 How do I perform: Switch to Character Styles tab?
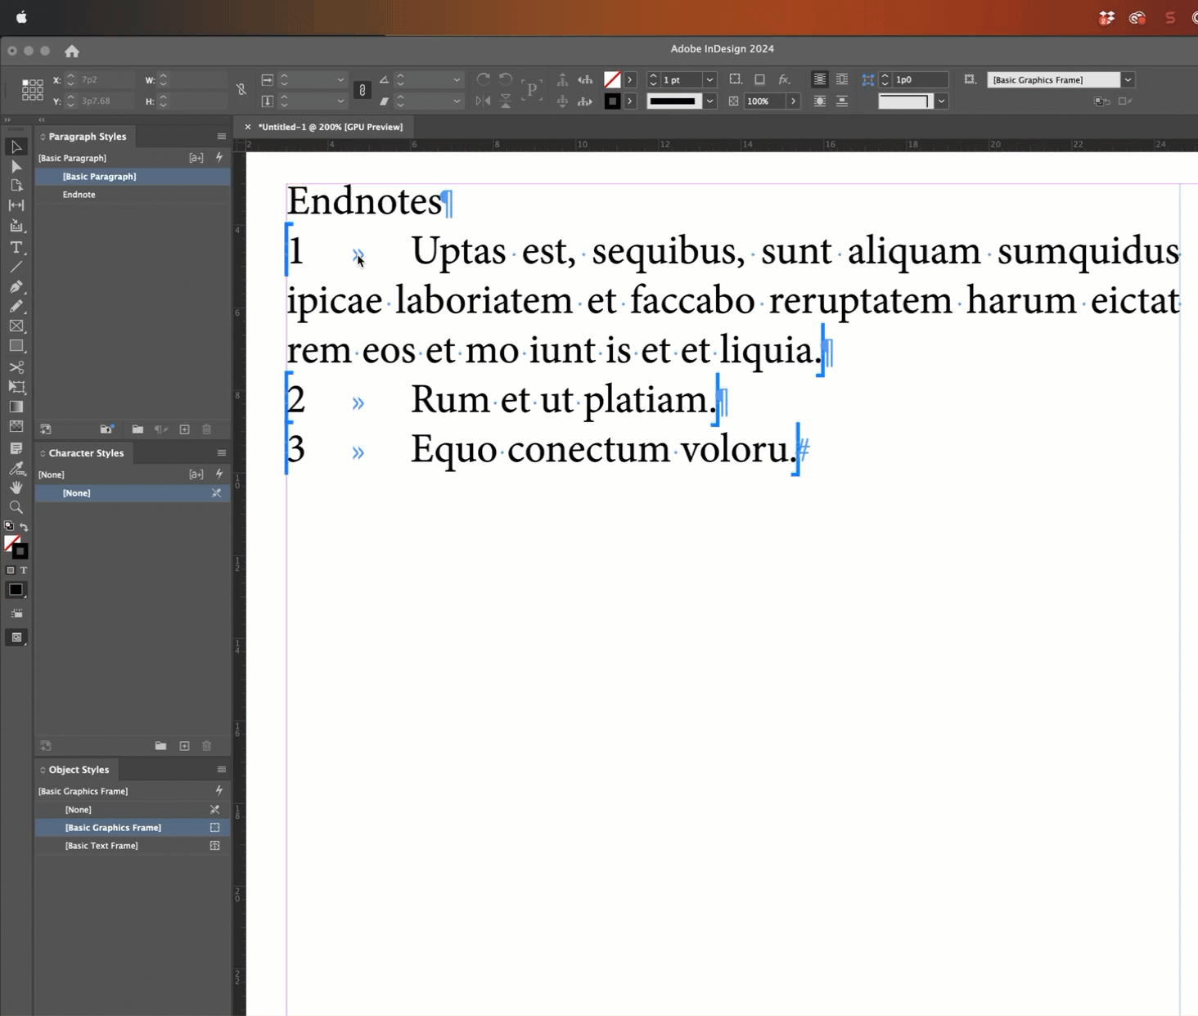tap(86, 453)
